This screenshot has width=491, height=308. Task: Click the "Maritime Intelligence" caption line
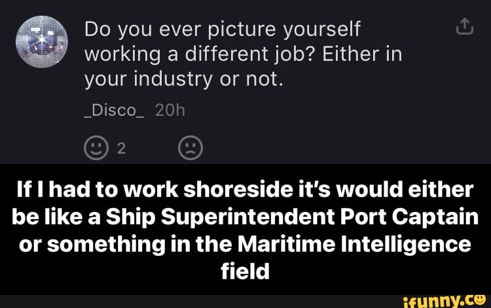click(x=245, y=243)
